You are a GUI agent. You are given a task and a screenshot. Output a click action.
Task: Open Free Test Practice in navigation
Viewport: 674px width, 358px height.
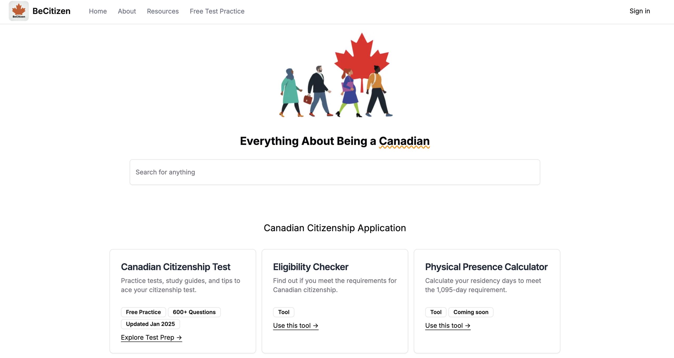(x=217, y=11)
